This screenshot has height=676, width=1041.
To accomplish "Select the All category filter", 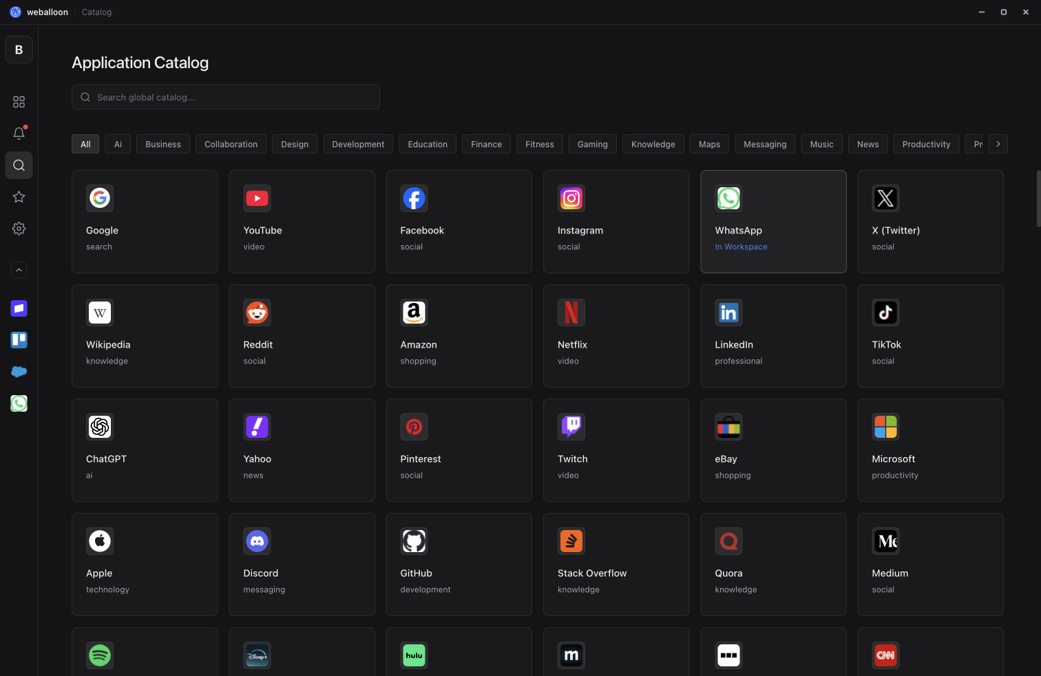I will (x=85, y=145).
